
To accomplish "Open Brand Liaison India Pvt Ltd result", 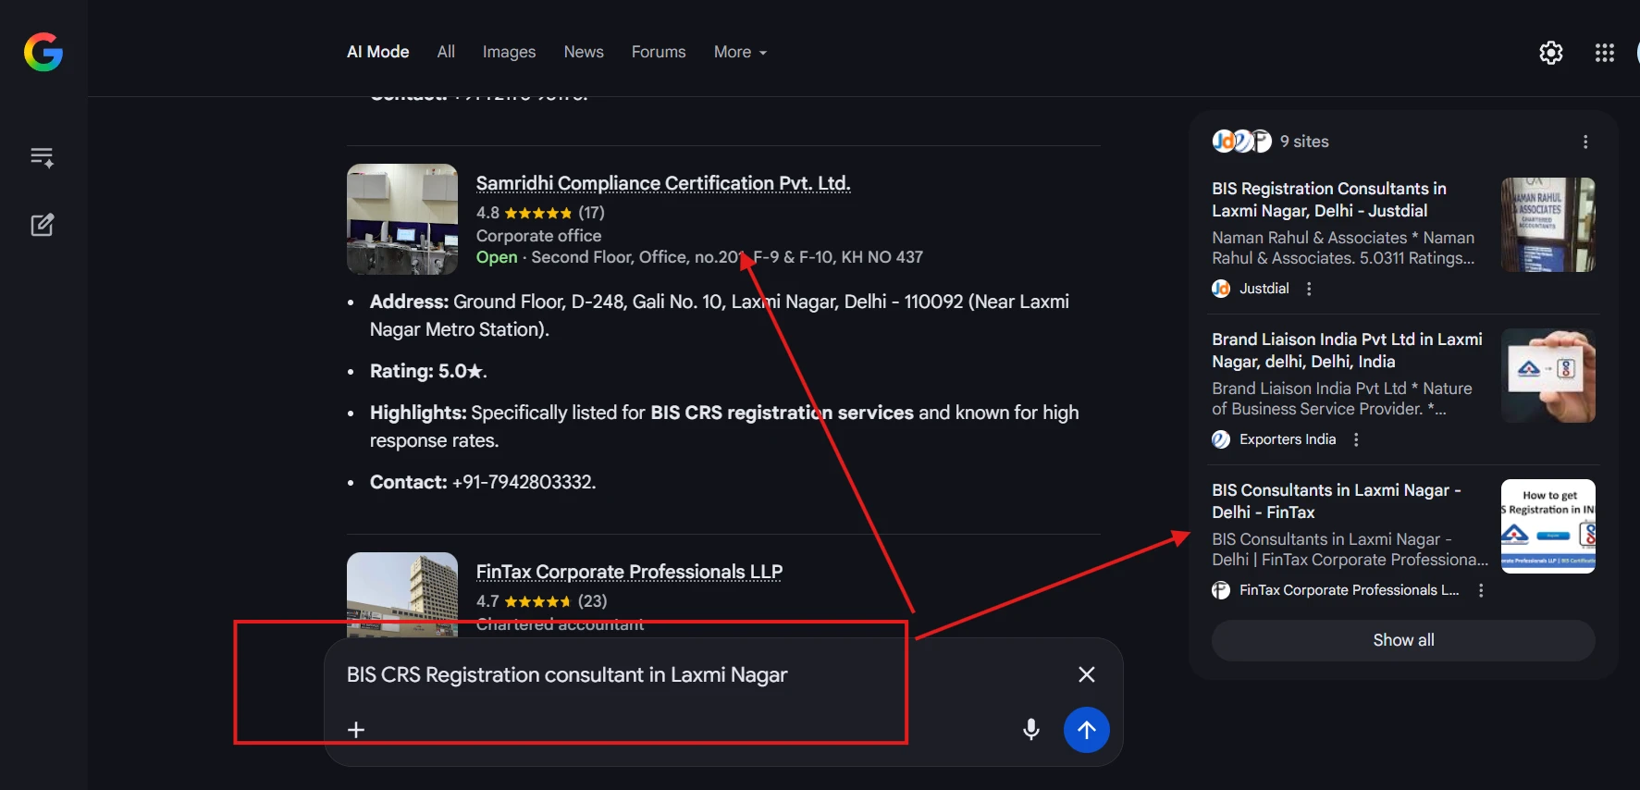I will click(1347, 351).
